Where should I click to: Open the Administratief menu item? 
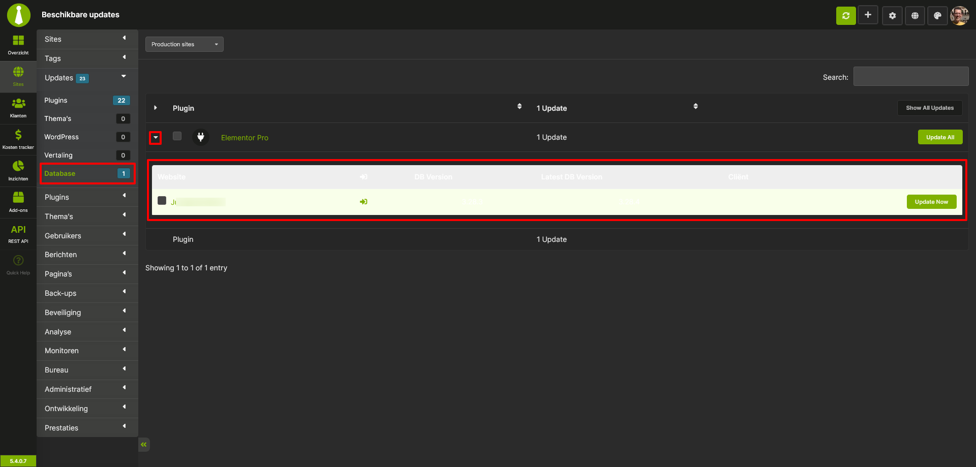click(87, 389)
